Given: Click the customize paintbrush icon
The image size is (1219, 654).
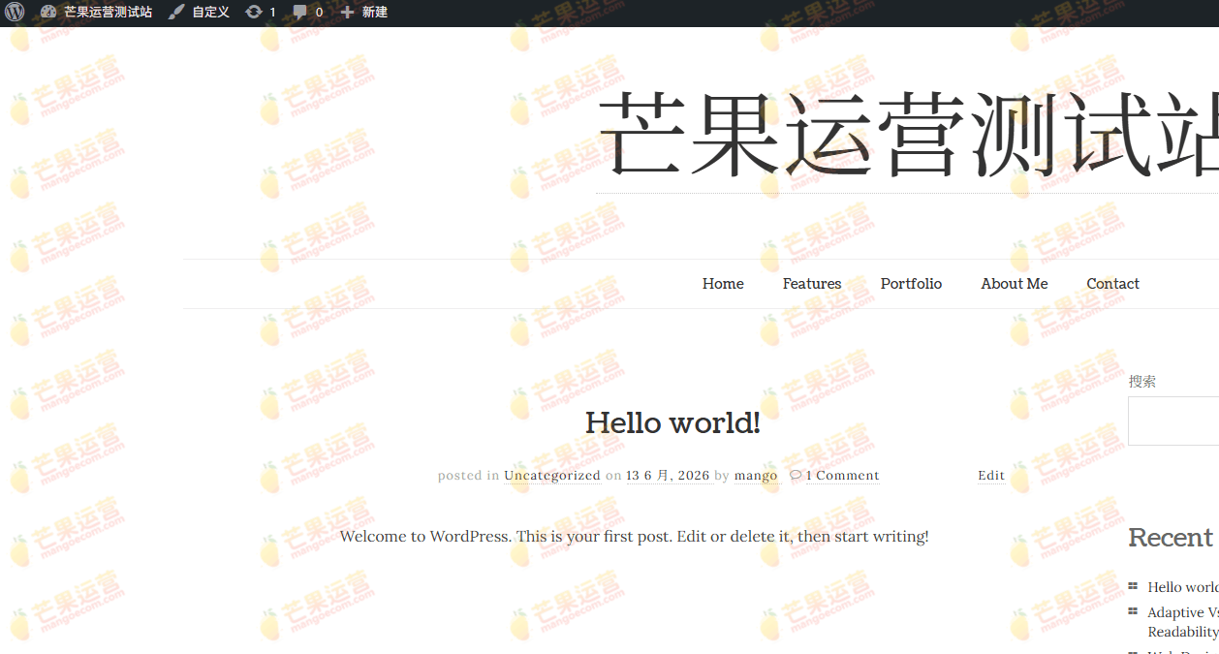Looking at the screenshot, I should click(176, 12).
